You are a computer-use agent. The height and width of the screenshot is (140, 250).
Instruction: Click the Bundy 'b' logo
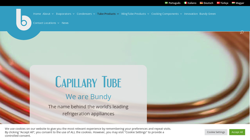click(24, 20)
